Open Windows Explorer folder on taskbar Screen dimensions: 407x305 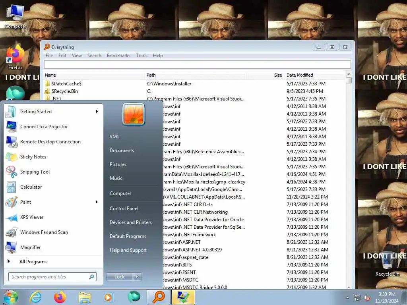click(x=85, y=298)
